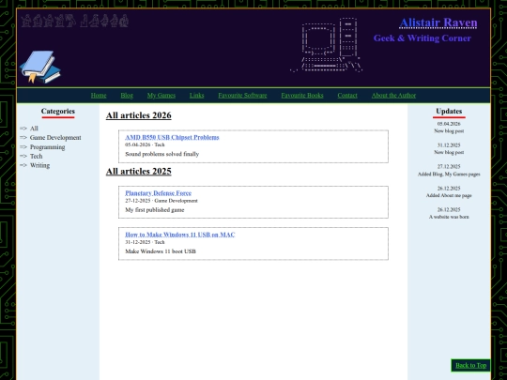
Task: Open the Planetary Defense Force article
Action: (158, 193)
